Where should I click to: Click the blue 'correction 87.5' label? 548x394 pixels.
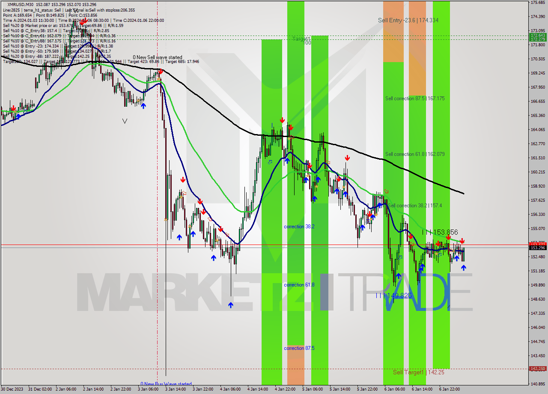pos(299,348)
